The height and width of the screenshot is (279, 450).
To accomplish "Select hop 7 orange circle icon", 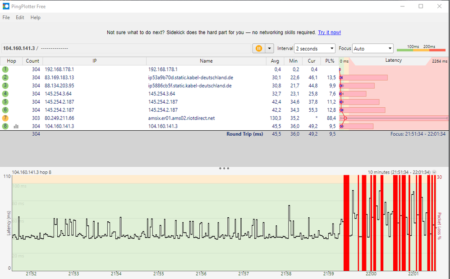I will [x=5, y=118].
